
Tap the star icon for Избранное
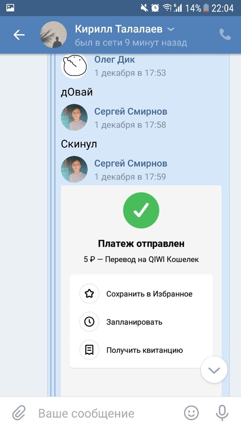point(89,294)
